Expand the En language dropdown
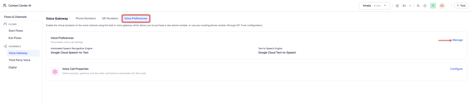471x106 pixels. coord(407,6)
